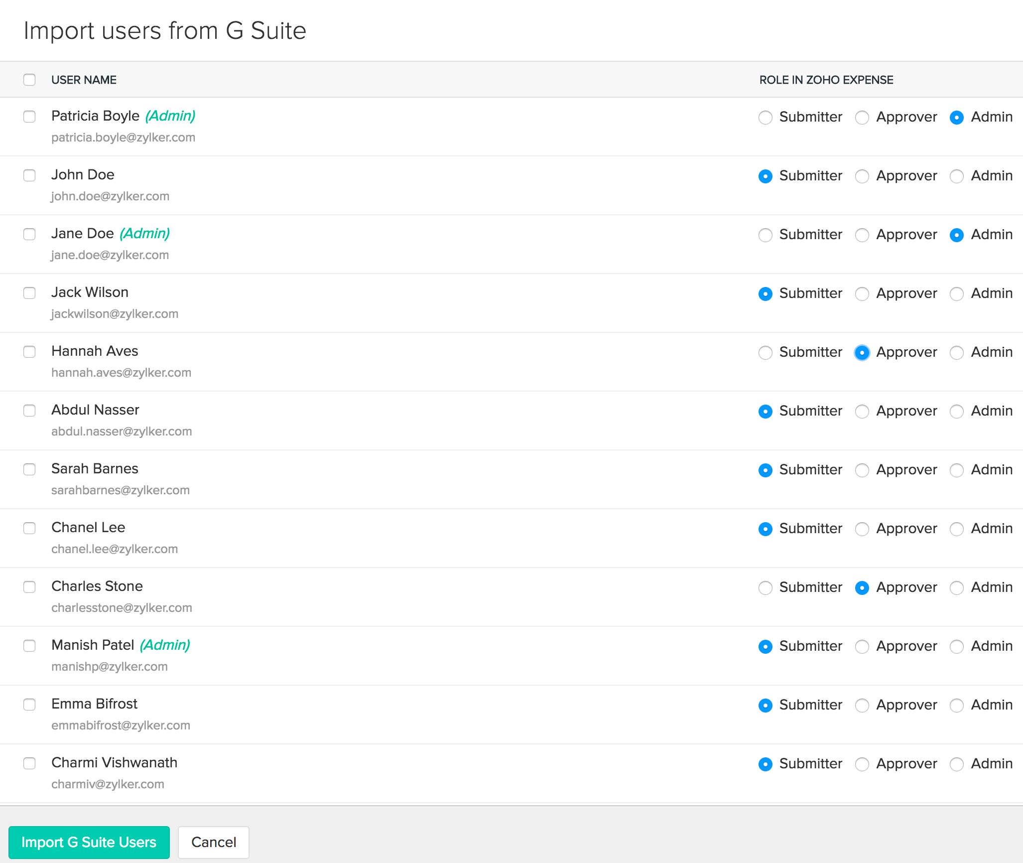Choose Submitter radio for John Doe
The image size is (1023, 863).
pos(766,176)
